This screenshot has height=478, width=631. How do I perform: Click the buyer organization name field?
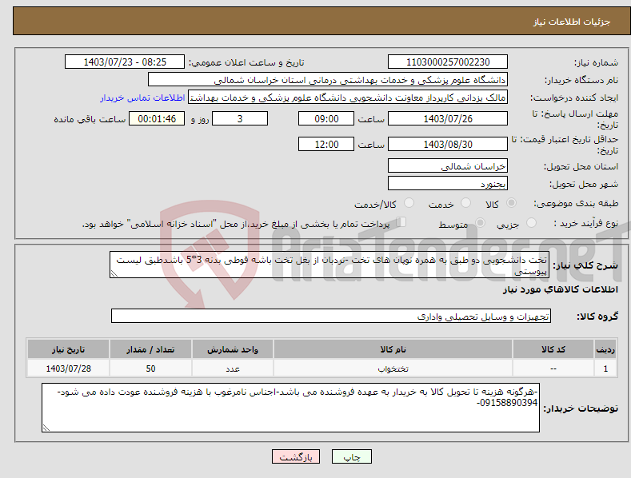tap(328, 80)
